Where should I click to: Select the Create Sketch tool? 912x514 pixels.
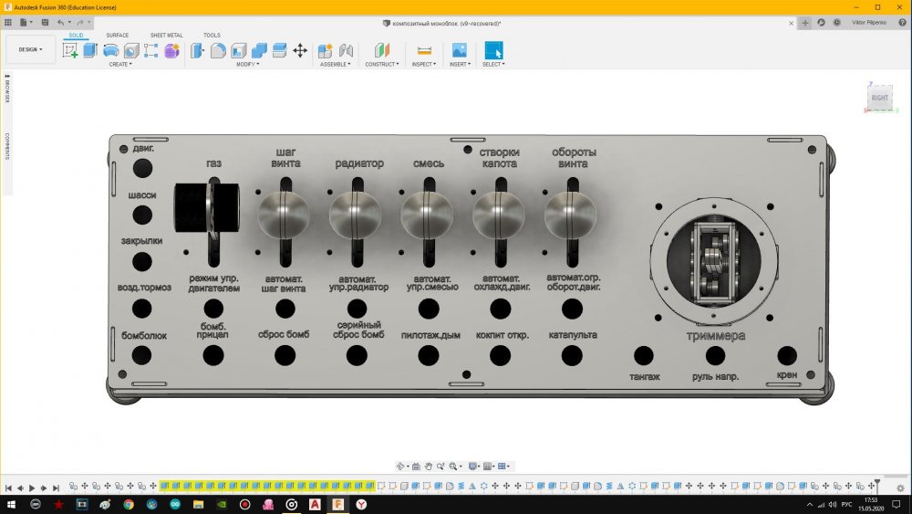tap(70, 50)
